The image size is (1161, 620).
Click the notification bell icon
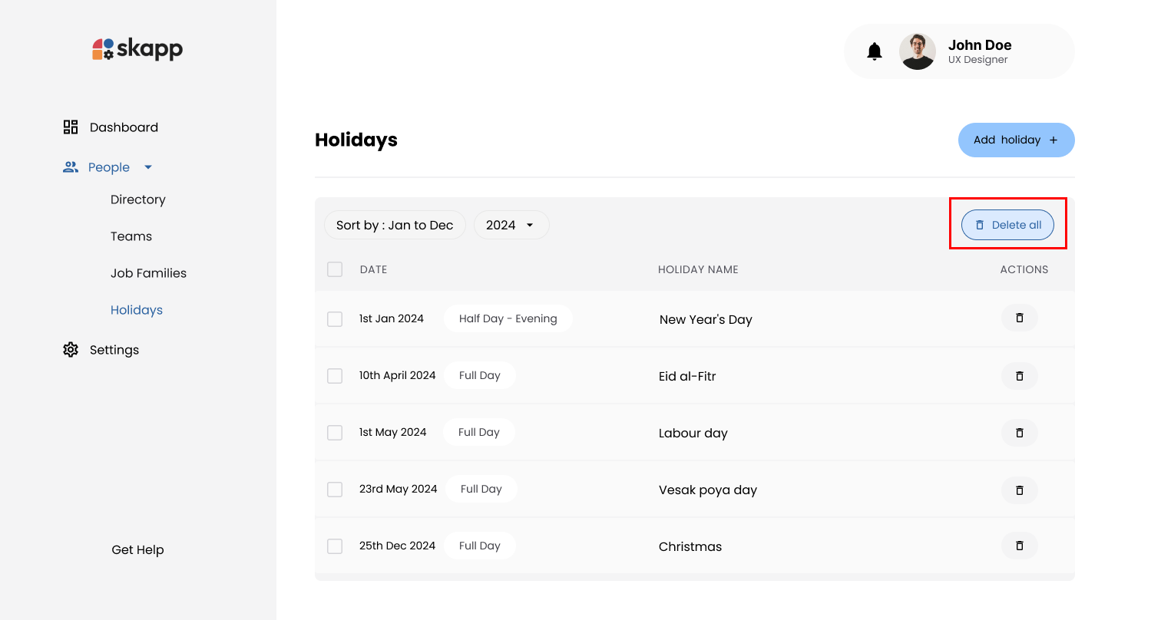[x=875, y=51]
